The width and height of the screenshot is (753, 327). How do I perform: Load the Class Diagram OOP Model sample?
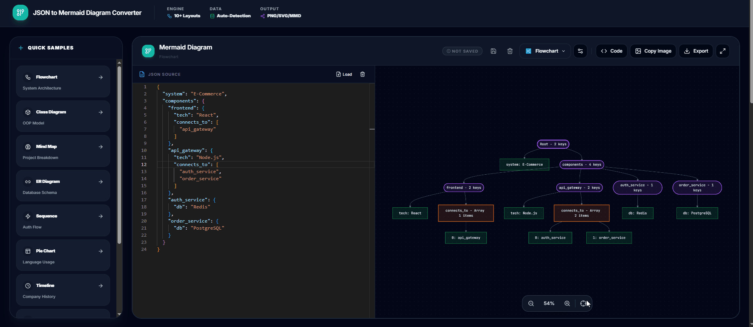[x=63, y=116]
